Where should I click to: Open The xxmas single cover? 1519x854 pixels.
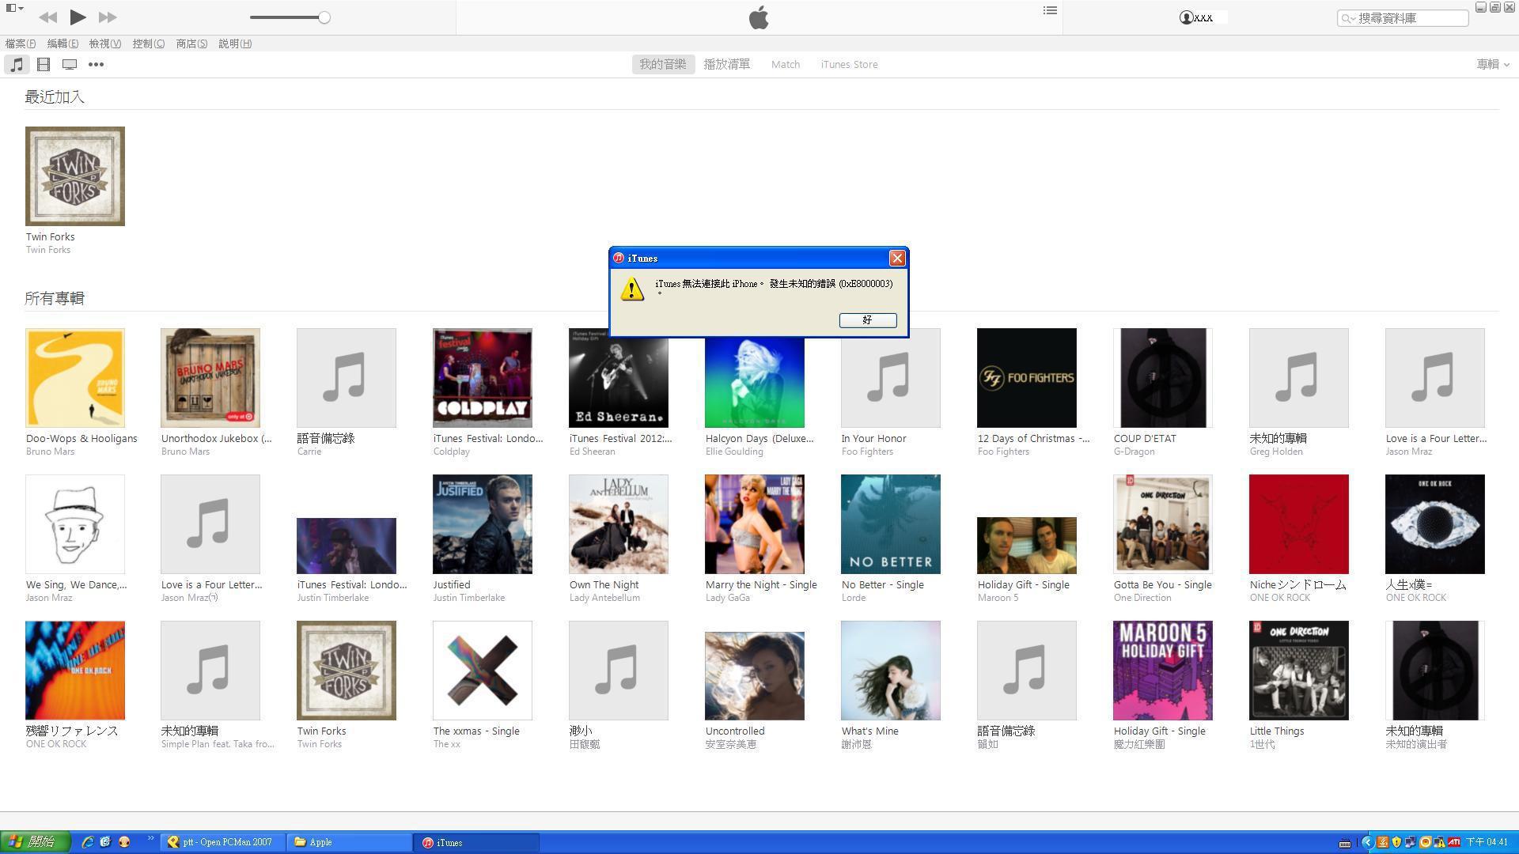(x=483, y=671)
